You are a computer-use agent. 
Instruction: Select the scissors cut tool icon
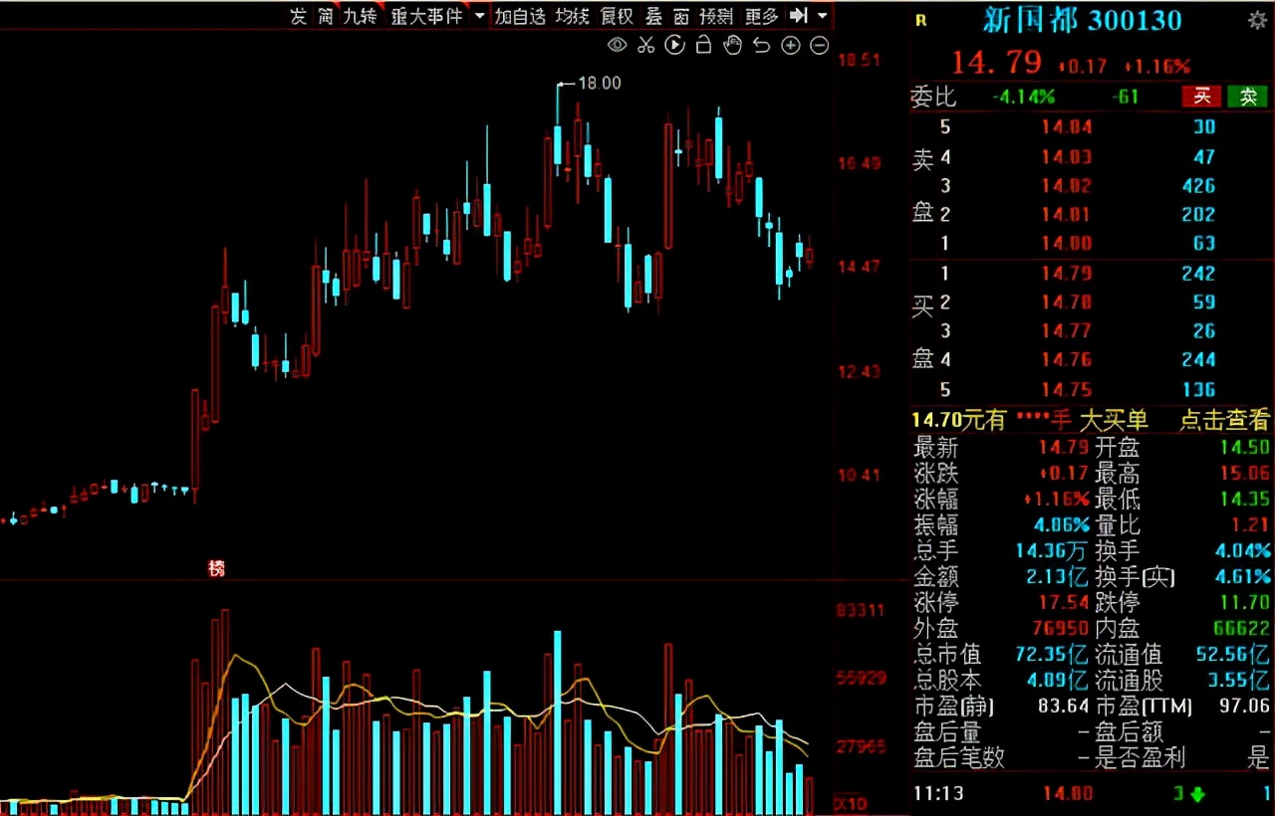pyautogui.click(x=645, y=45)
